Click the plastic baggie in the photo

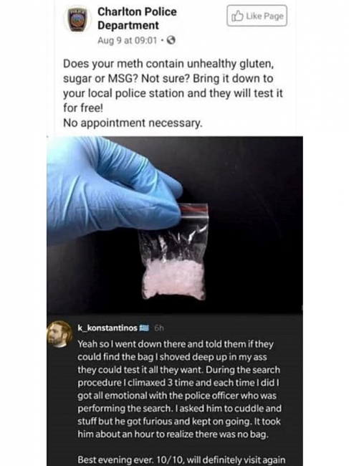[174, 251]
